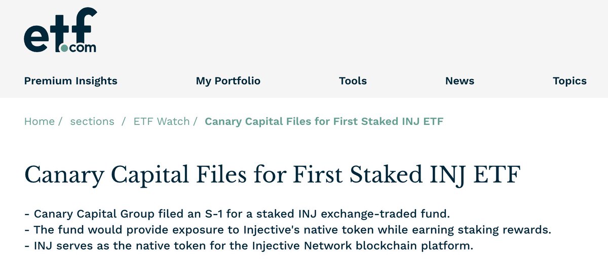Click the bullet about the S-1 filing
The image size is (608, 265).
[237, 214]
